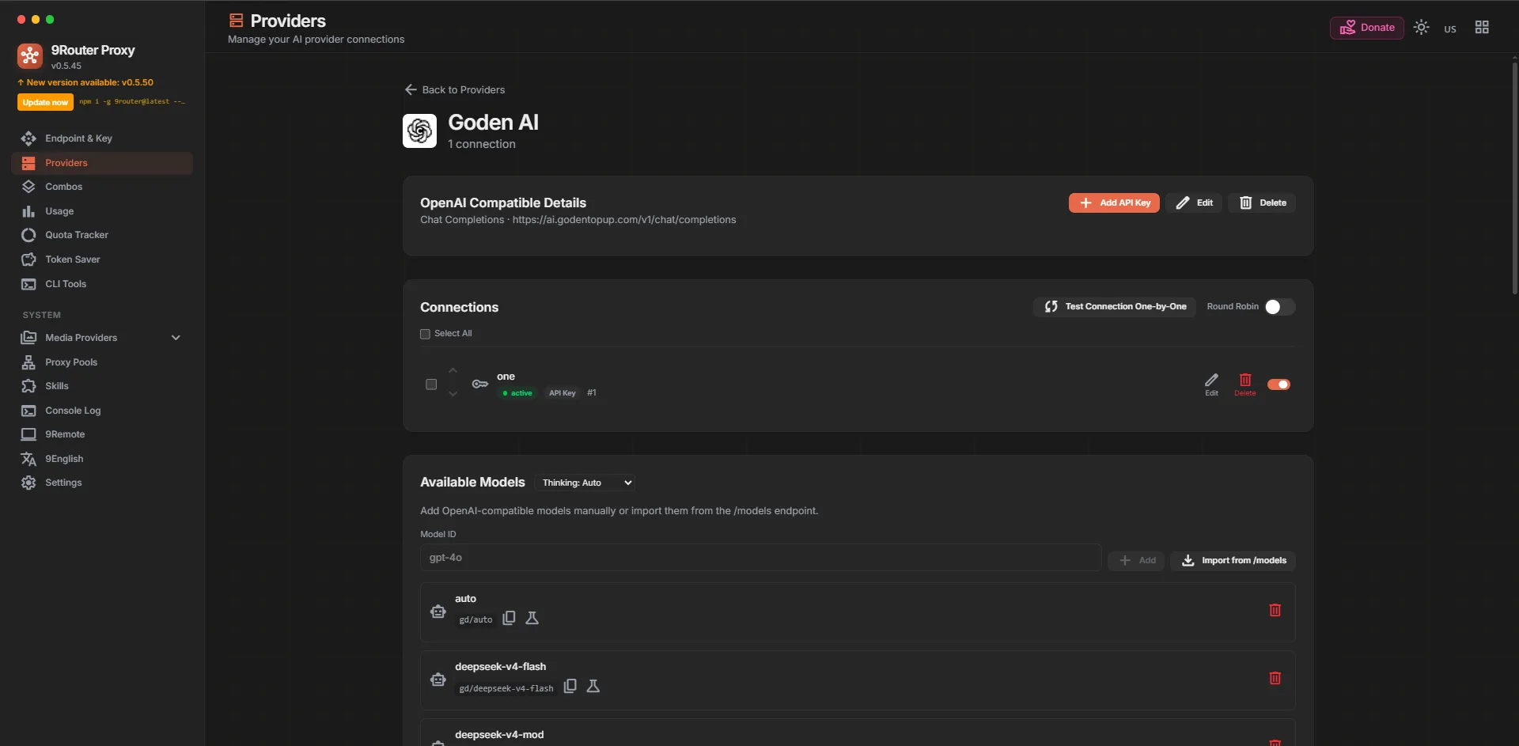The height and width of the screenshot is (746, 1519).
Task: Toggle the Round Robin switch
Action: pos(1279,307)
